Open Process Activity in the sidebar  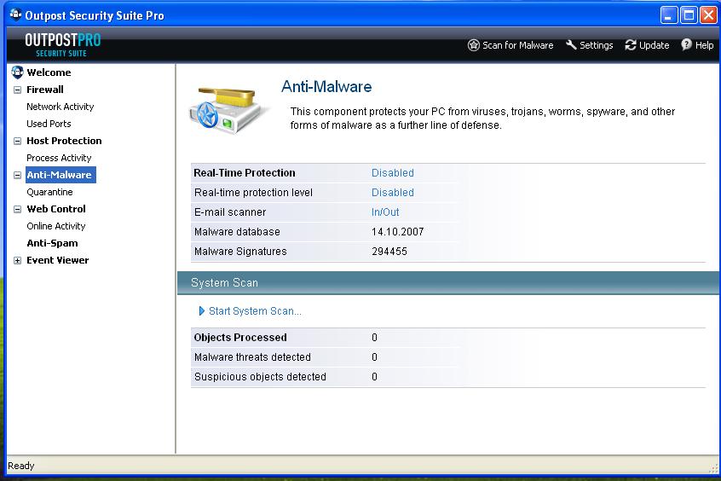pyautogui.click(x=59, y=158)
